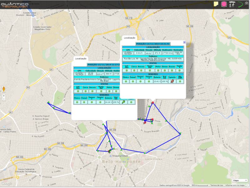250x188 pixels.
Task: Click the 871 M altitude value
Action: (157, 53)
